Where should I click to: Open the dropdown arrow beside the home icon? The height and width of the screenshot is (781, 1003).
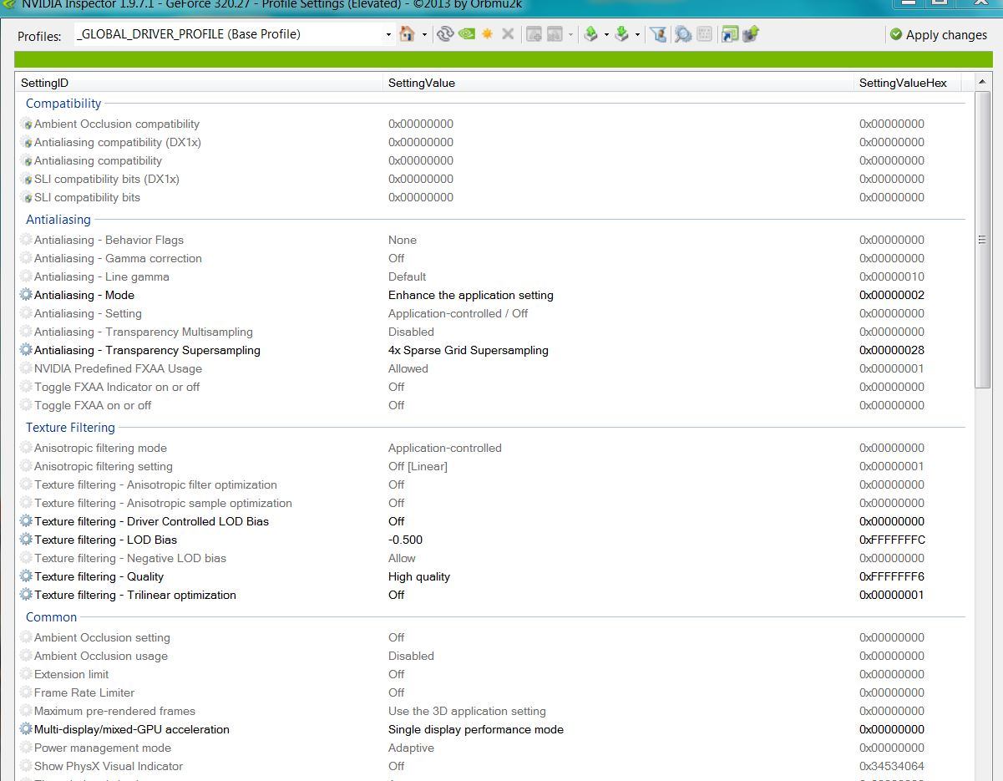point(424,35)
